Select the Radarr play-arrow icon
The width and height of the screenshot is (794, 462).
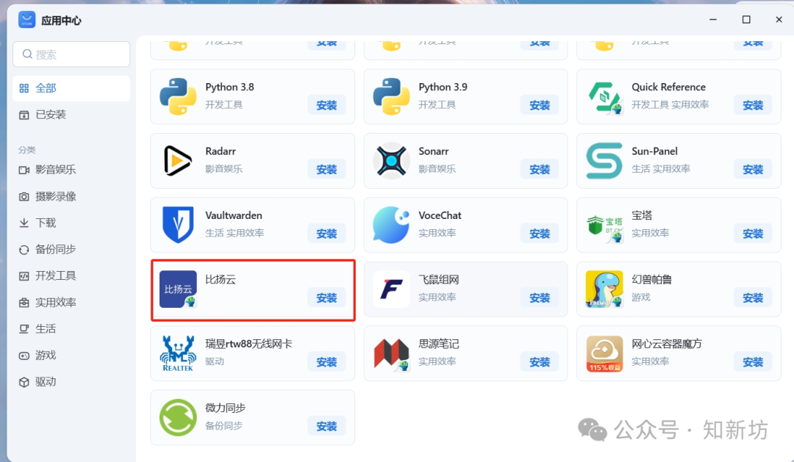178,160
